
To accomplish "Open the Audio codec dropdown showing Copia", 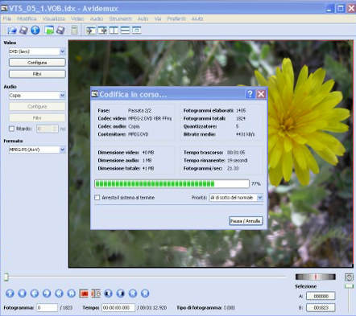I will pyautogui.click(x=37, y=95).
